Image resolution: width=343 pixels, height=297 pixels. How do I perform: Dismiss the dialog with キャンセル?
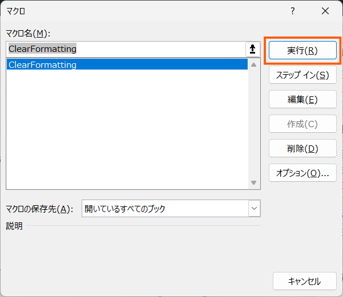pyautogui.click(x=304, y=281)
